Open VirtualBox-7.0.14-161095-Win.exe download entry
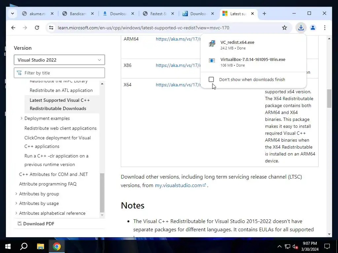Screen dimensions: 338x253 click(x=253, y=62)
